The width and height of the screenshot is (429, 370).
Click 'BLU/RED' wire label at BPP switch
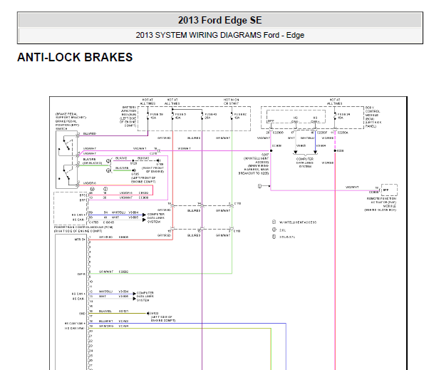tap(90, 134)
